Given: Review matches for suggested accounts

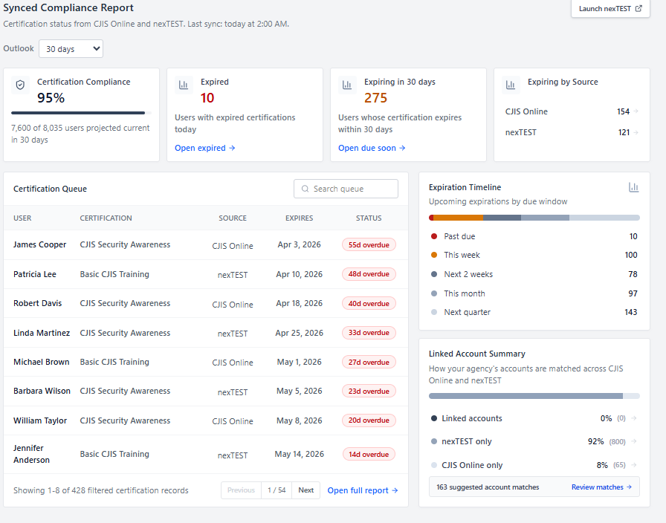Looking at the screenshot, I should tap(601, 487).
